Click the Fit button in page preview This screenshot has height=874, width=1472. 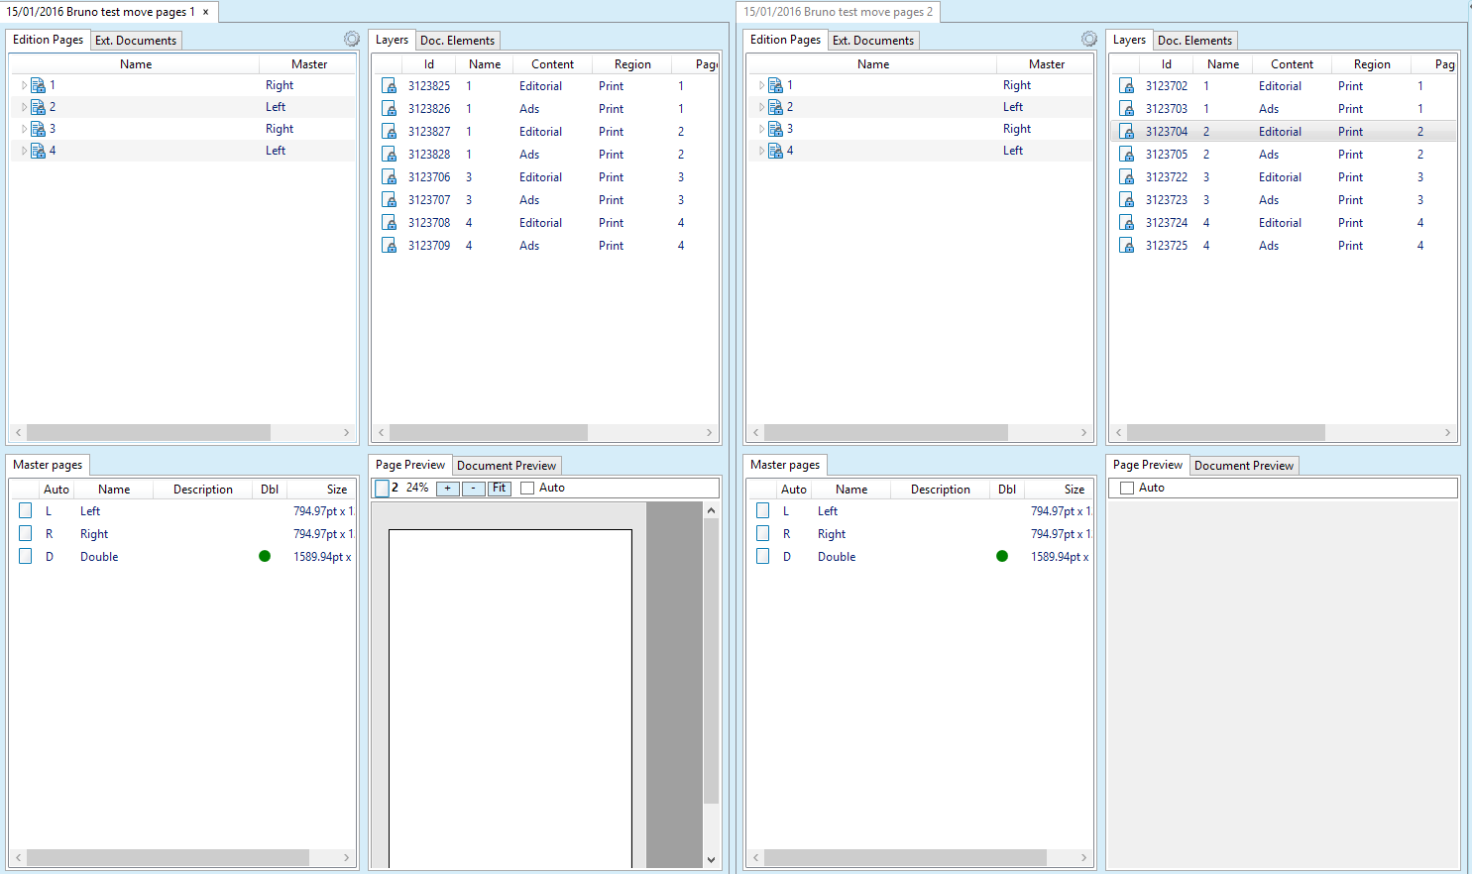500,488
